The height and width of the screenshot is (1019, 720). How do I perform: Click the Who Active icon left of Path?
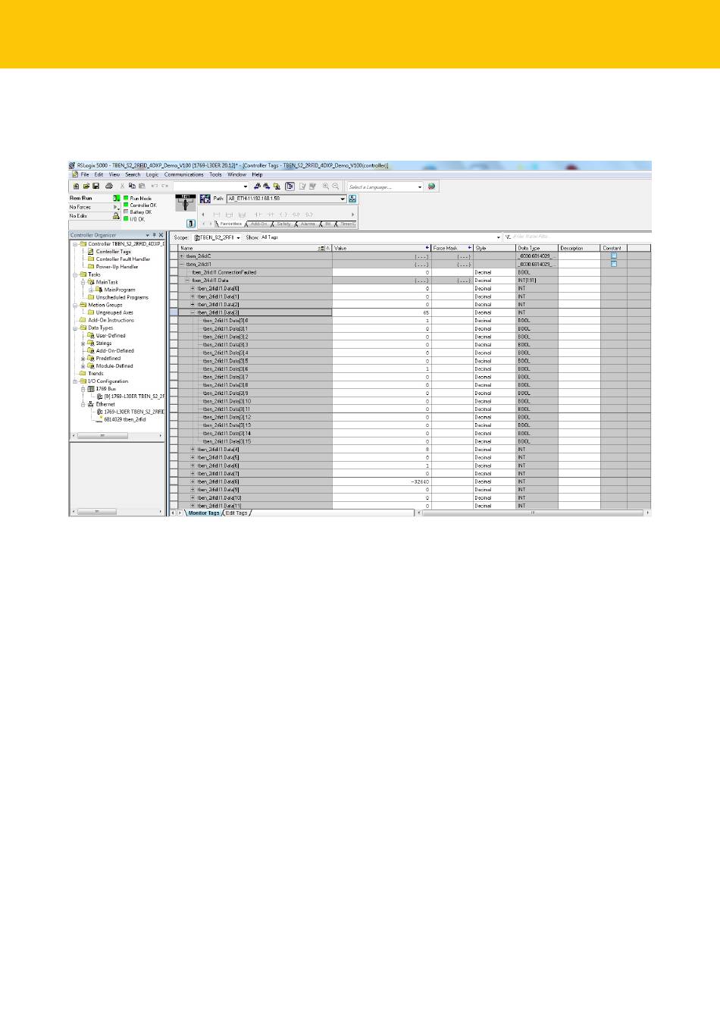tap(205, 199)
